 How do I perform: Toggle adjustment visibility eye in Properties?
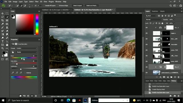point(32,96)
